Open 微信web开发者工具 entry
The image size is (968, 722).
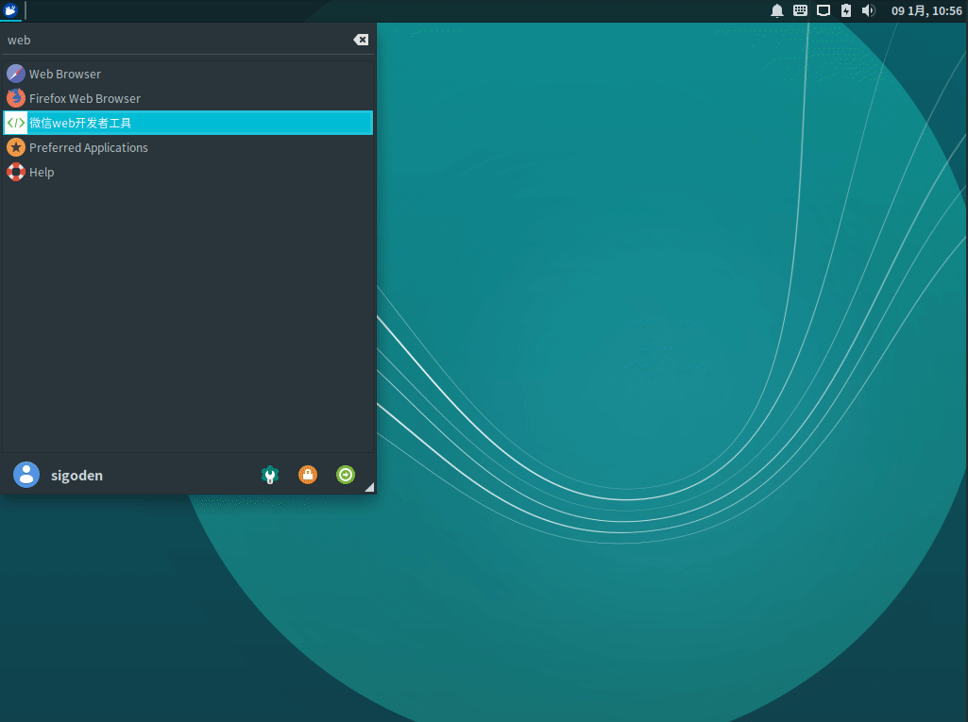click(x=188, y=123)
